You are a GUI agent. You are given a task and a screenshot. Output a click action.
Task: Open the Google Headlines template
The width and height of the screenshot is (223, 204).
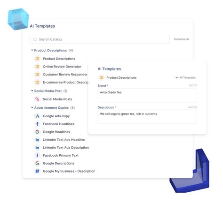[x=56, y=132]
